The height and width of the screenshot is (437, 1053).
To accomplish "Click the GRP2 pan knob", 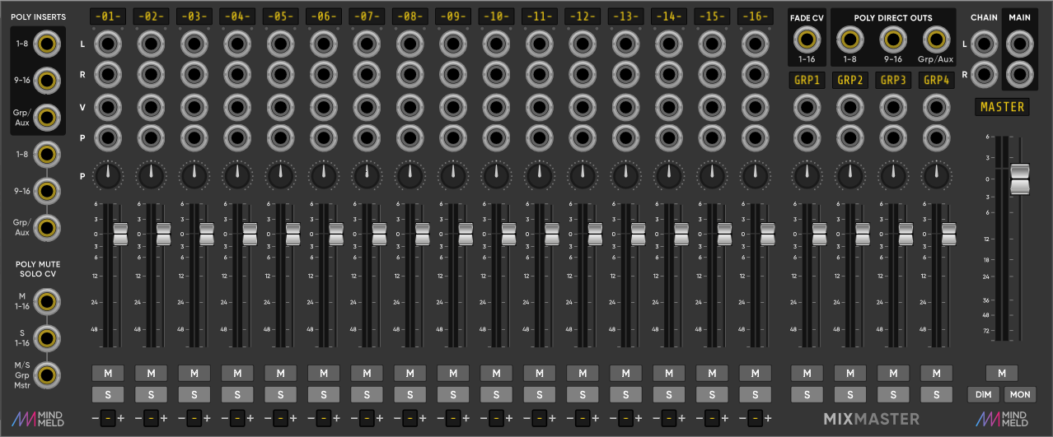I will (x=849, y=174).
